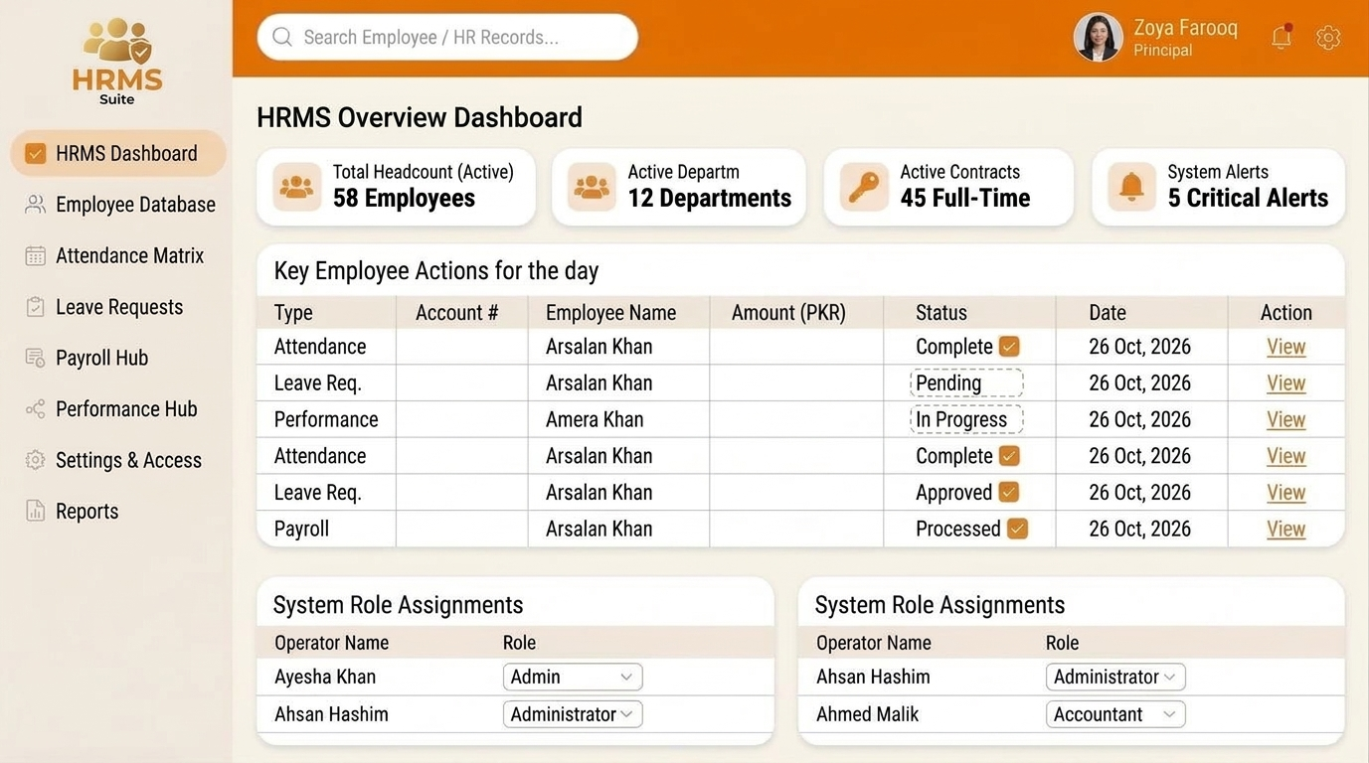Screen dimensions: 1369x763
Task: Click the Total Headcount people icon
Action: point(297,187)
